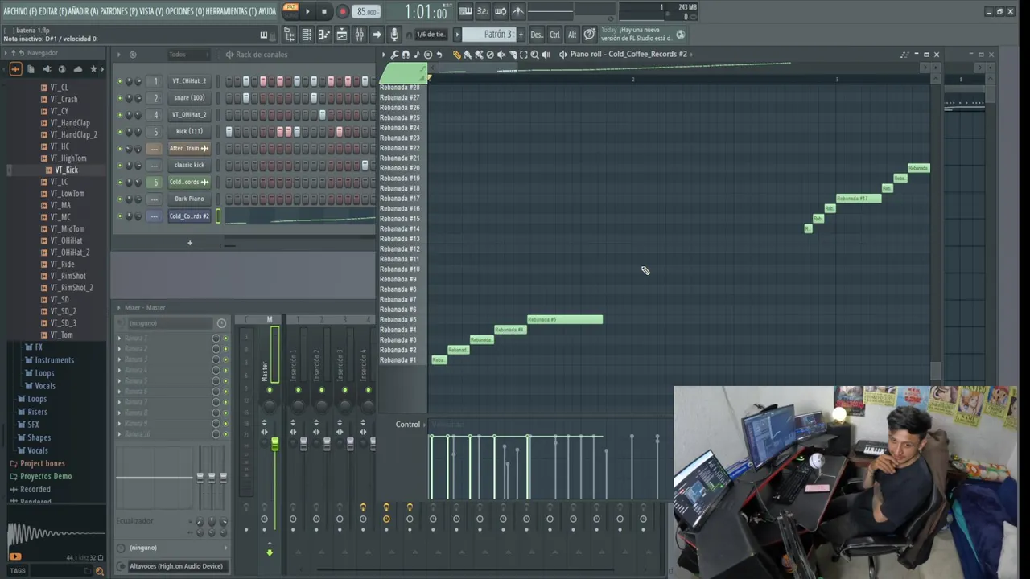
Task: Mute the classic kick channel LED
Action: (120, 166)
